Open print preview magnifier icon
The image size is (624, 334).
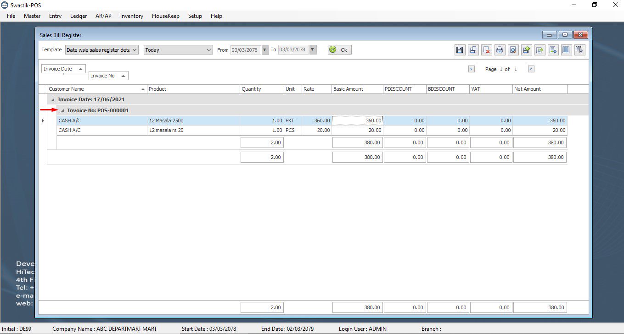click(513, 50)
